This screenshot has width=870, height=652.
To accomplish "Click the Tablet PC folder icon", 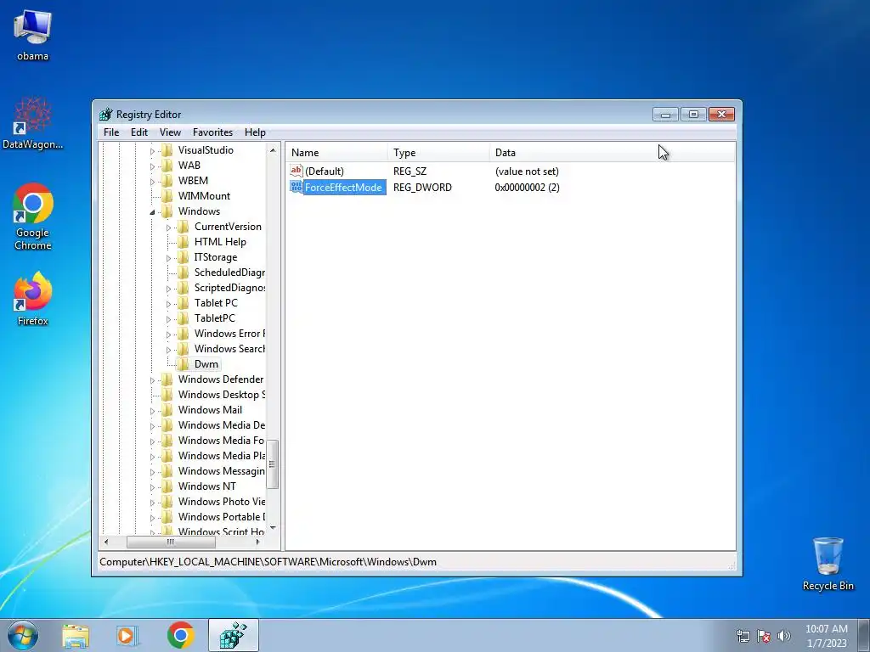I will pyautogui.click(x=184, y=303).
